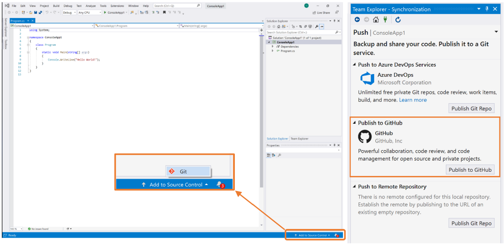
Task: Collapse All in Solution Explorer toolbar
Action: click(x=306, y=27)
